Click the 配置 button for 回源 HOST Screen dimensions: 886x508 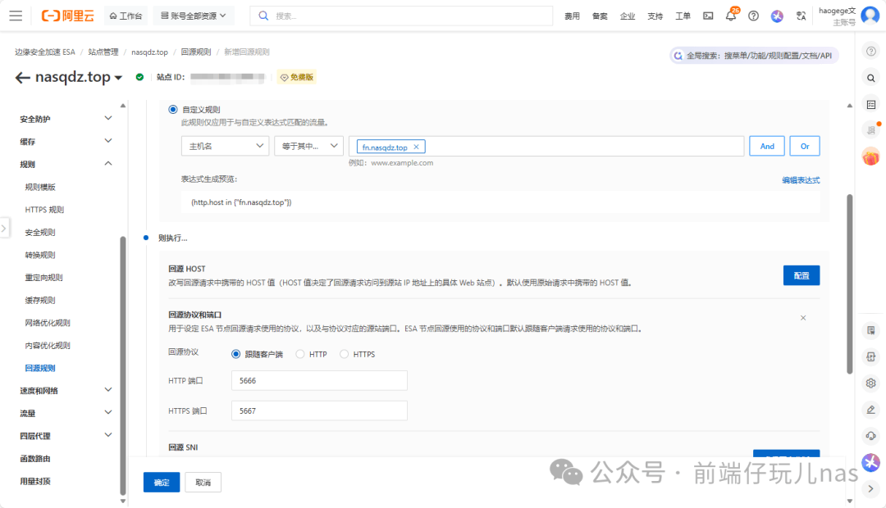[801, 276]
